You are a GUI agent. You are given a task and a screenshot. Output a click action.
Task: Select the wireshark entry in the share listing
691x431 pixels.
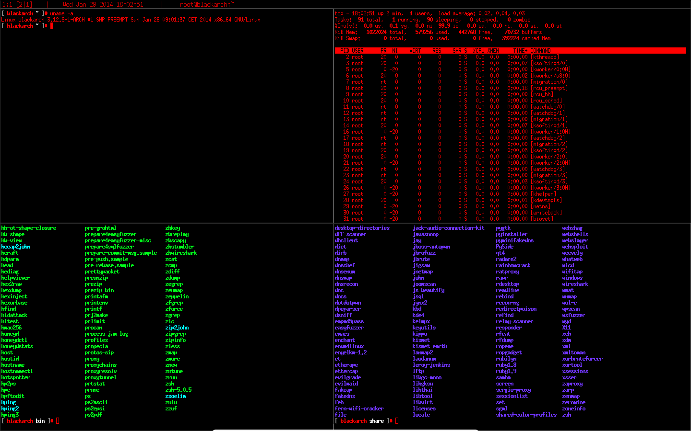(x=574, y=284)
